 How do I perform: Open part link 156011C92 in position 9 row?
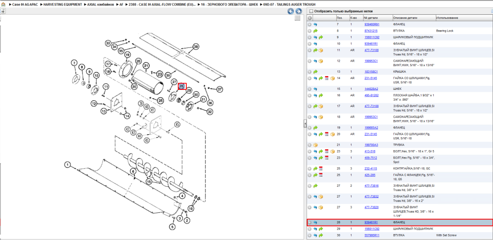coord(372,37)
